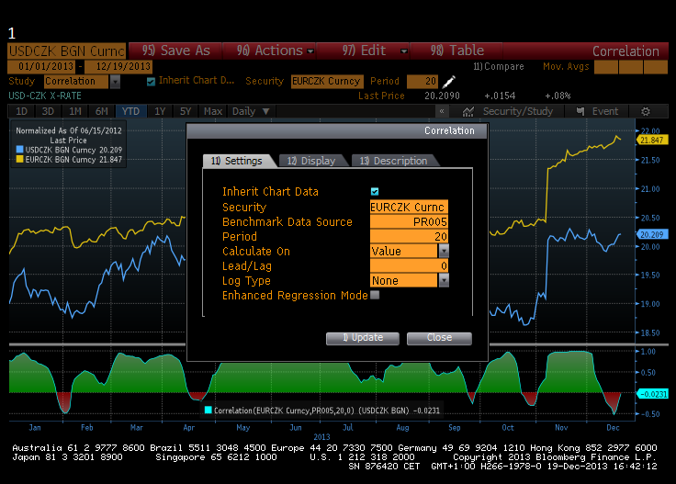Image resolution: width=676 pixels, height=484 pixels.
Task: Switch to the 13) Description tab
Action: click(x=396, y=161)
